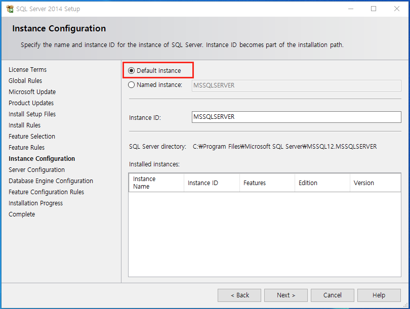
Task: Select the Instance Configuration step
Action: pyautogui.click(x=42, y=159)
